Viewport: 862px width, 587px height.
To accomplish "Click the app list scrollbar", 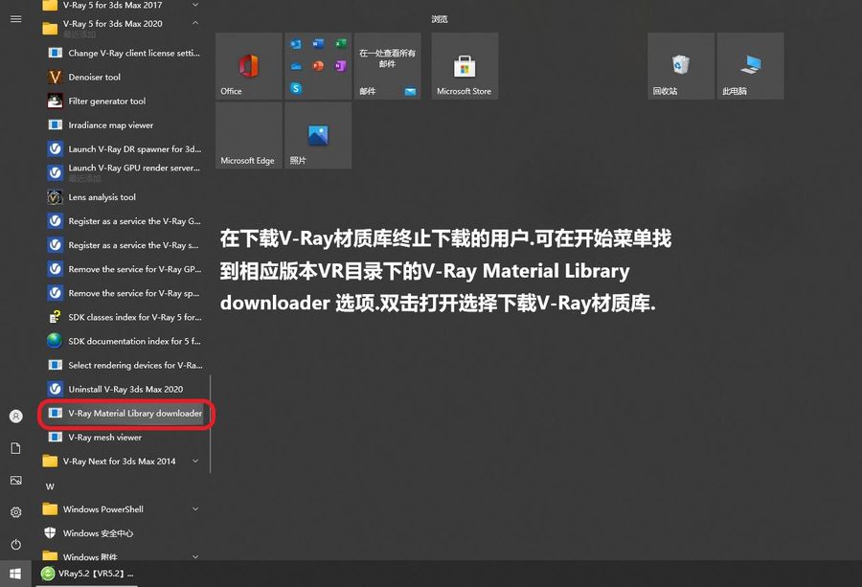I will (210, 424).
